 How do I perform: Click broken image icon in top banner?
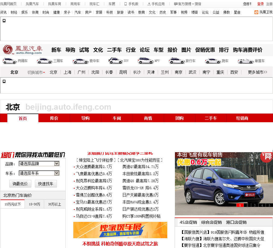tap(4, 21)
